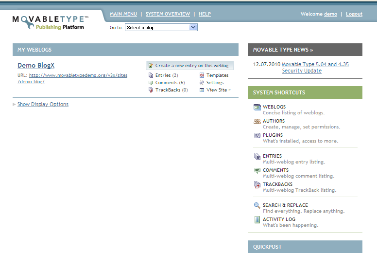Screen dimensions: 377x255
Task: Click the Weblogs icon in System Shortcuts
Action: coord(257,107)
